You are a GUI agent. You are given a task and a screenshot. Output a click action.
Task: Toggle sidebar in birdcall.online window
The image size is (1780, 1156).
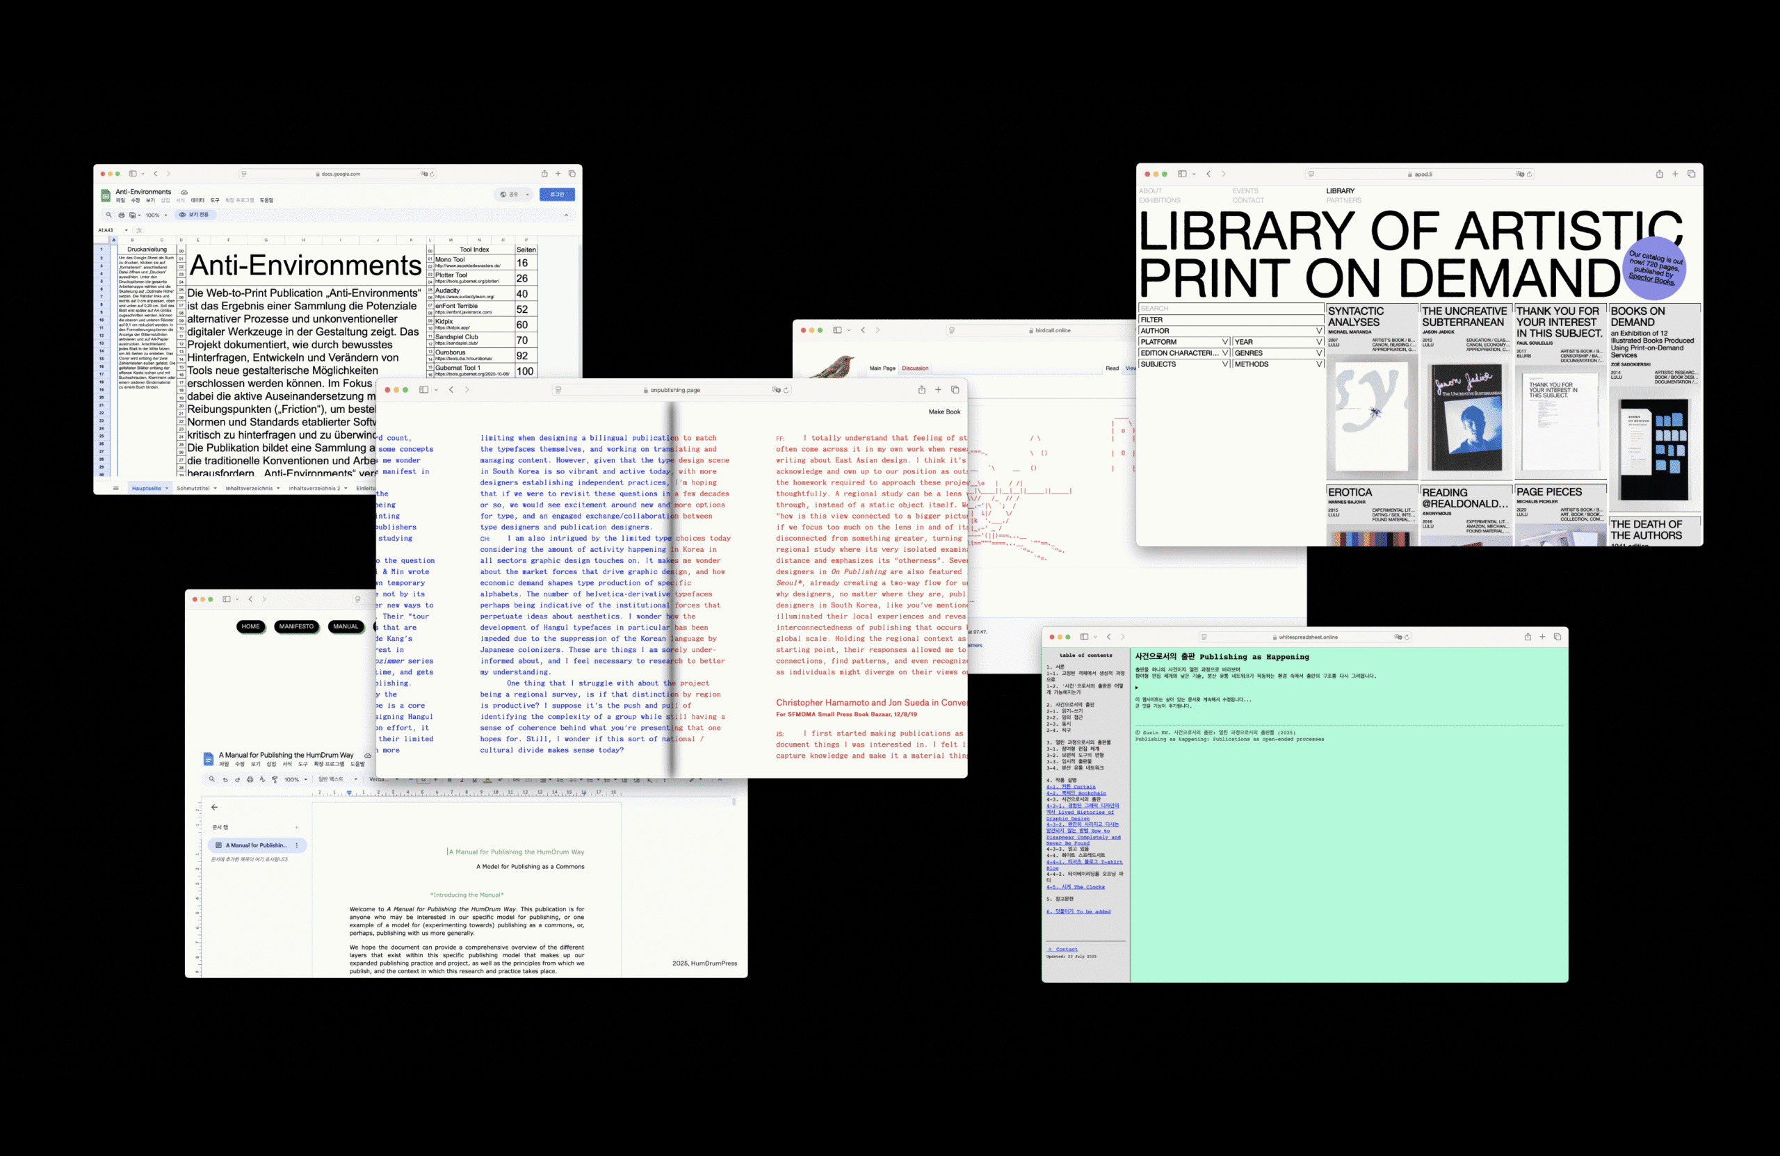click(x=838, y=329)
